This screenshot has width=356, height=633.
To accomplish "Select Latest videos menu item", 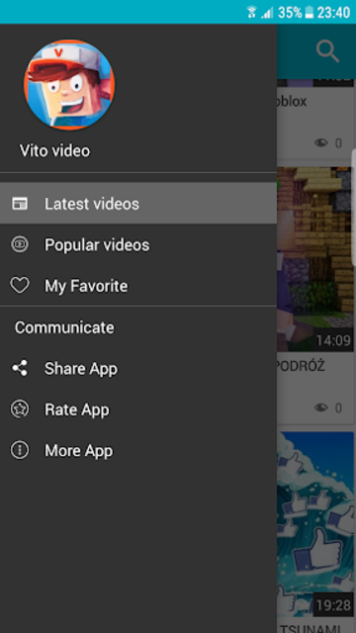I will coord(138,204).
